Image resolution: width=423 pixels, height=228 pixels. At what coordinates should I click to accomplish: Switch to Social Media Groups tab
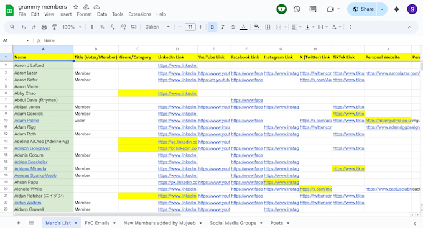pyautogui.click(x=233, y=223)
